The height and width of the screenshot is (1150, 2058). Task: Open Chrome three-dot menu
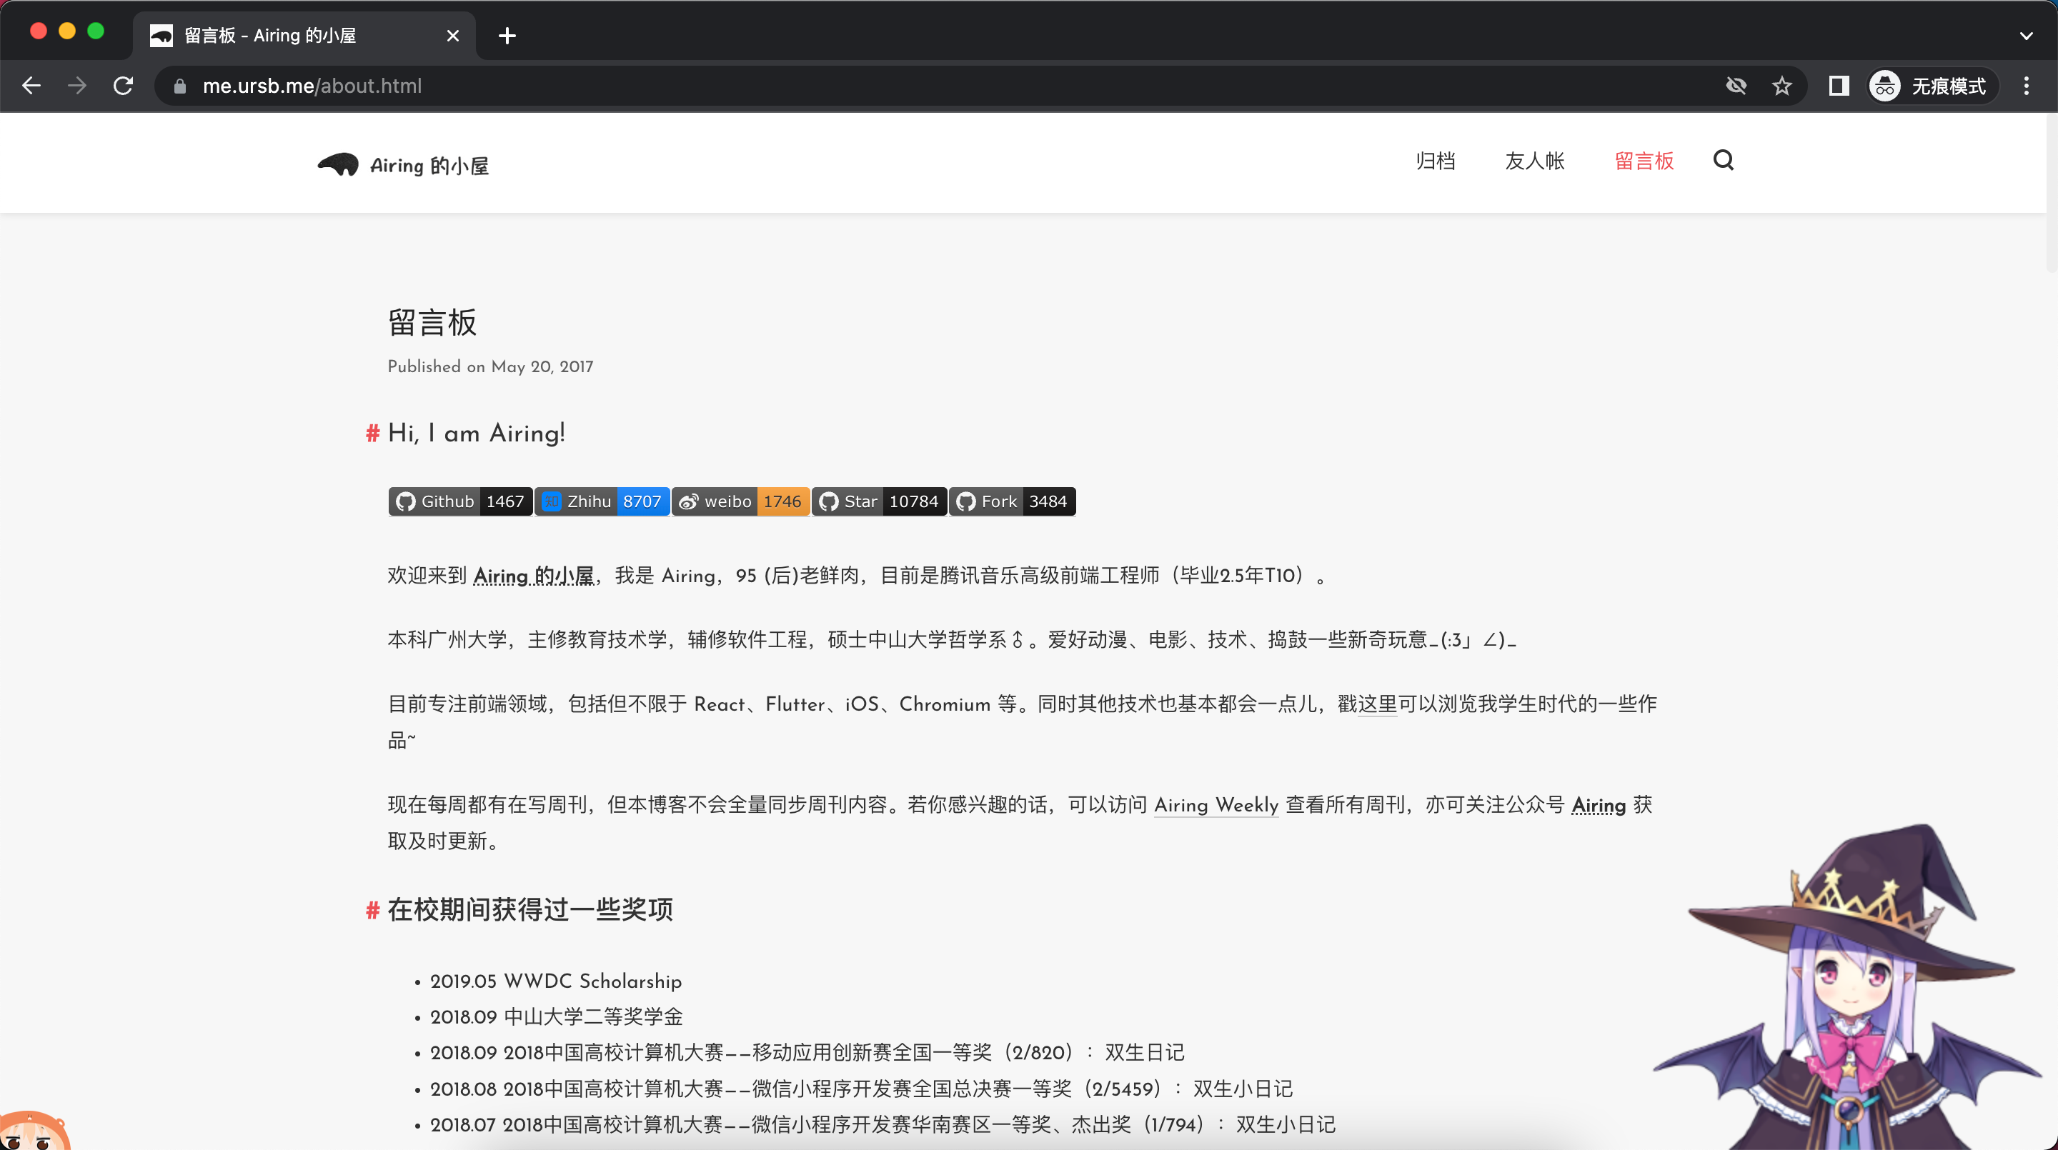(x=2026, y=86)
